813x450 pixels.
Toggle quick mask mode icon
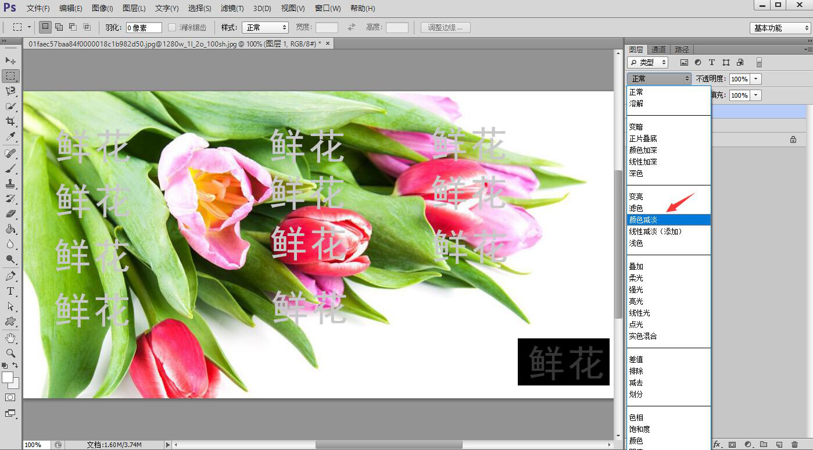point(10,398)
